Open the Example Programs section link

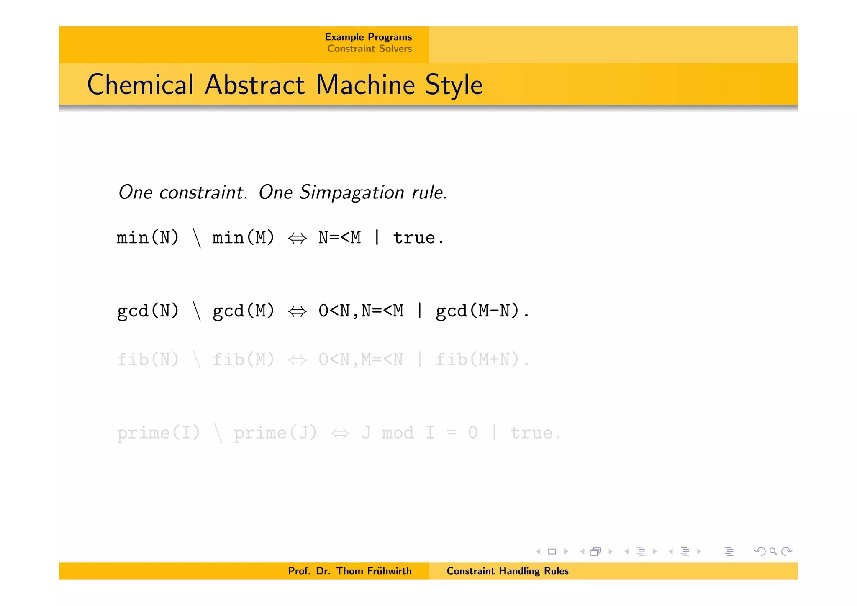[368, 37]
